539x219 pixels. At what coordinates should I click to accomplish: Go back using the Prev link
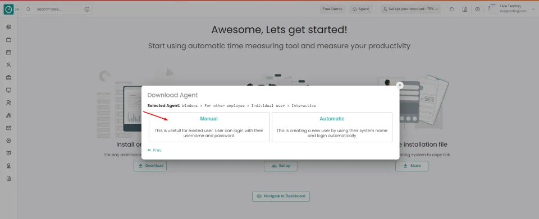(155, 150)
